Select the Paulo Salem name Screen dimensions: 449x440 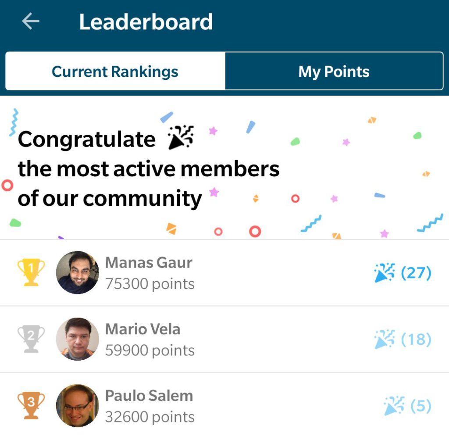149,396
